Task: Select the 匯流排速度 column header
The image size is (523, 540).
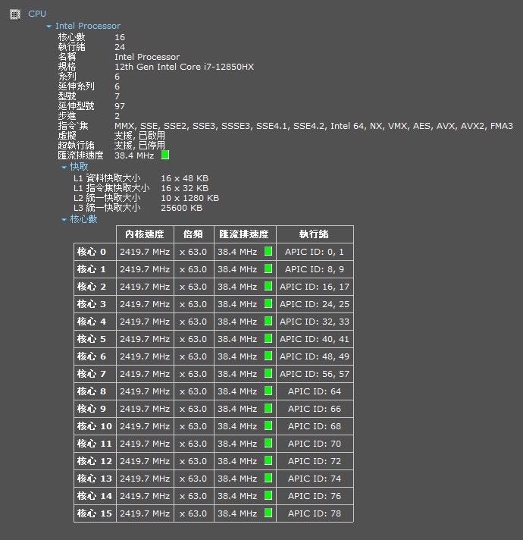Action: (x=245, y=234)
